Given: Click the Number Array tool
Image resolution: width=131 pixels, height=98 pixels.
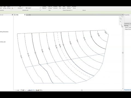Looking at the screenshot, I should pos(74,7).
